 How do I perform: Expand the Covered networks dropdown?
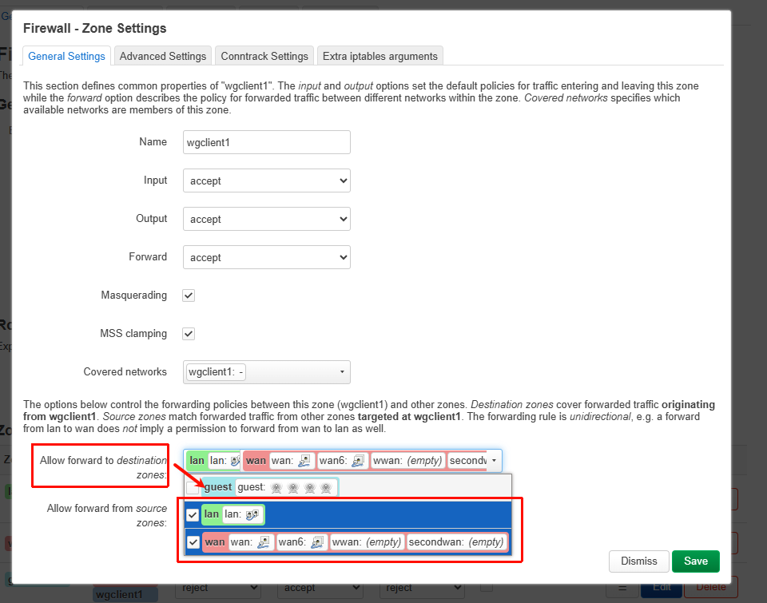266,372
